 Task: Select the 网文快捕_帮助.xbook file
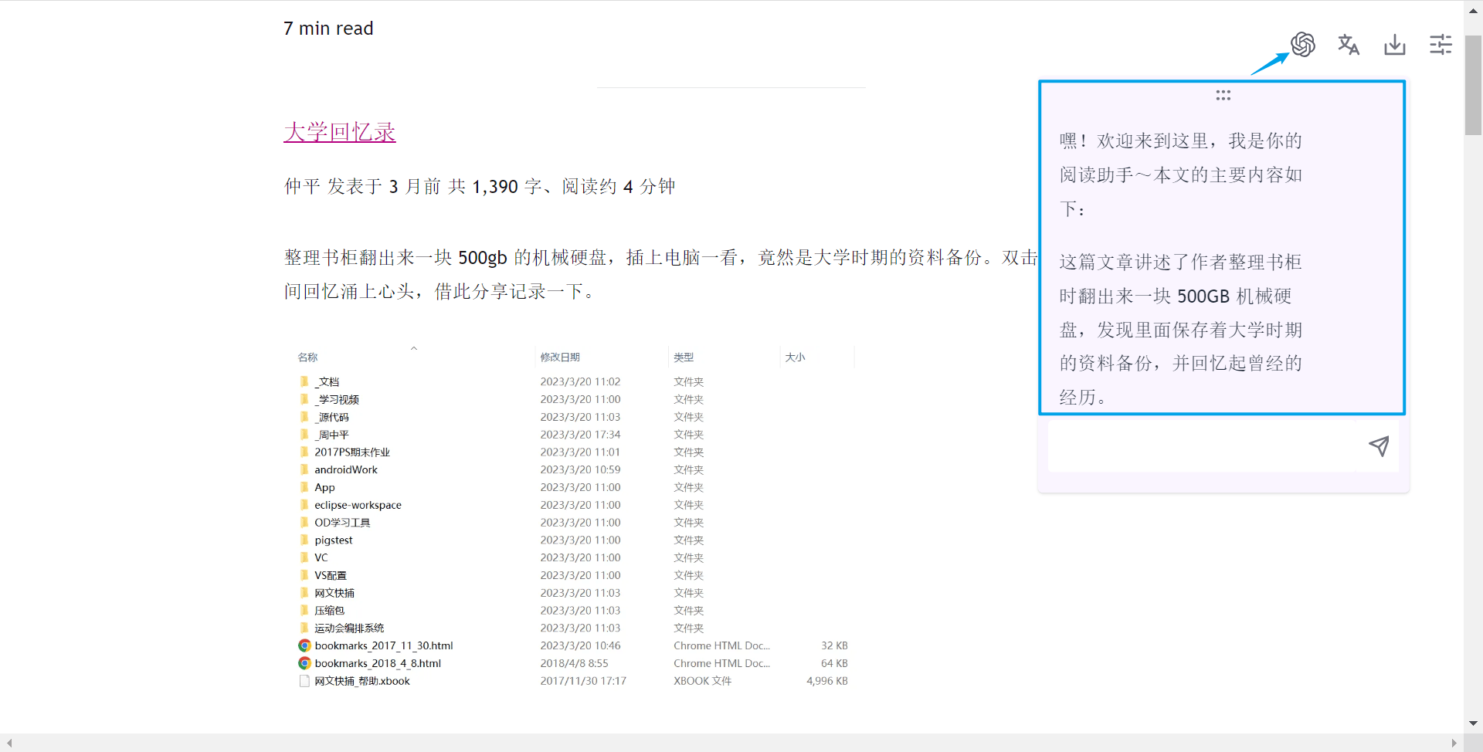(x=361, y=681)
